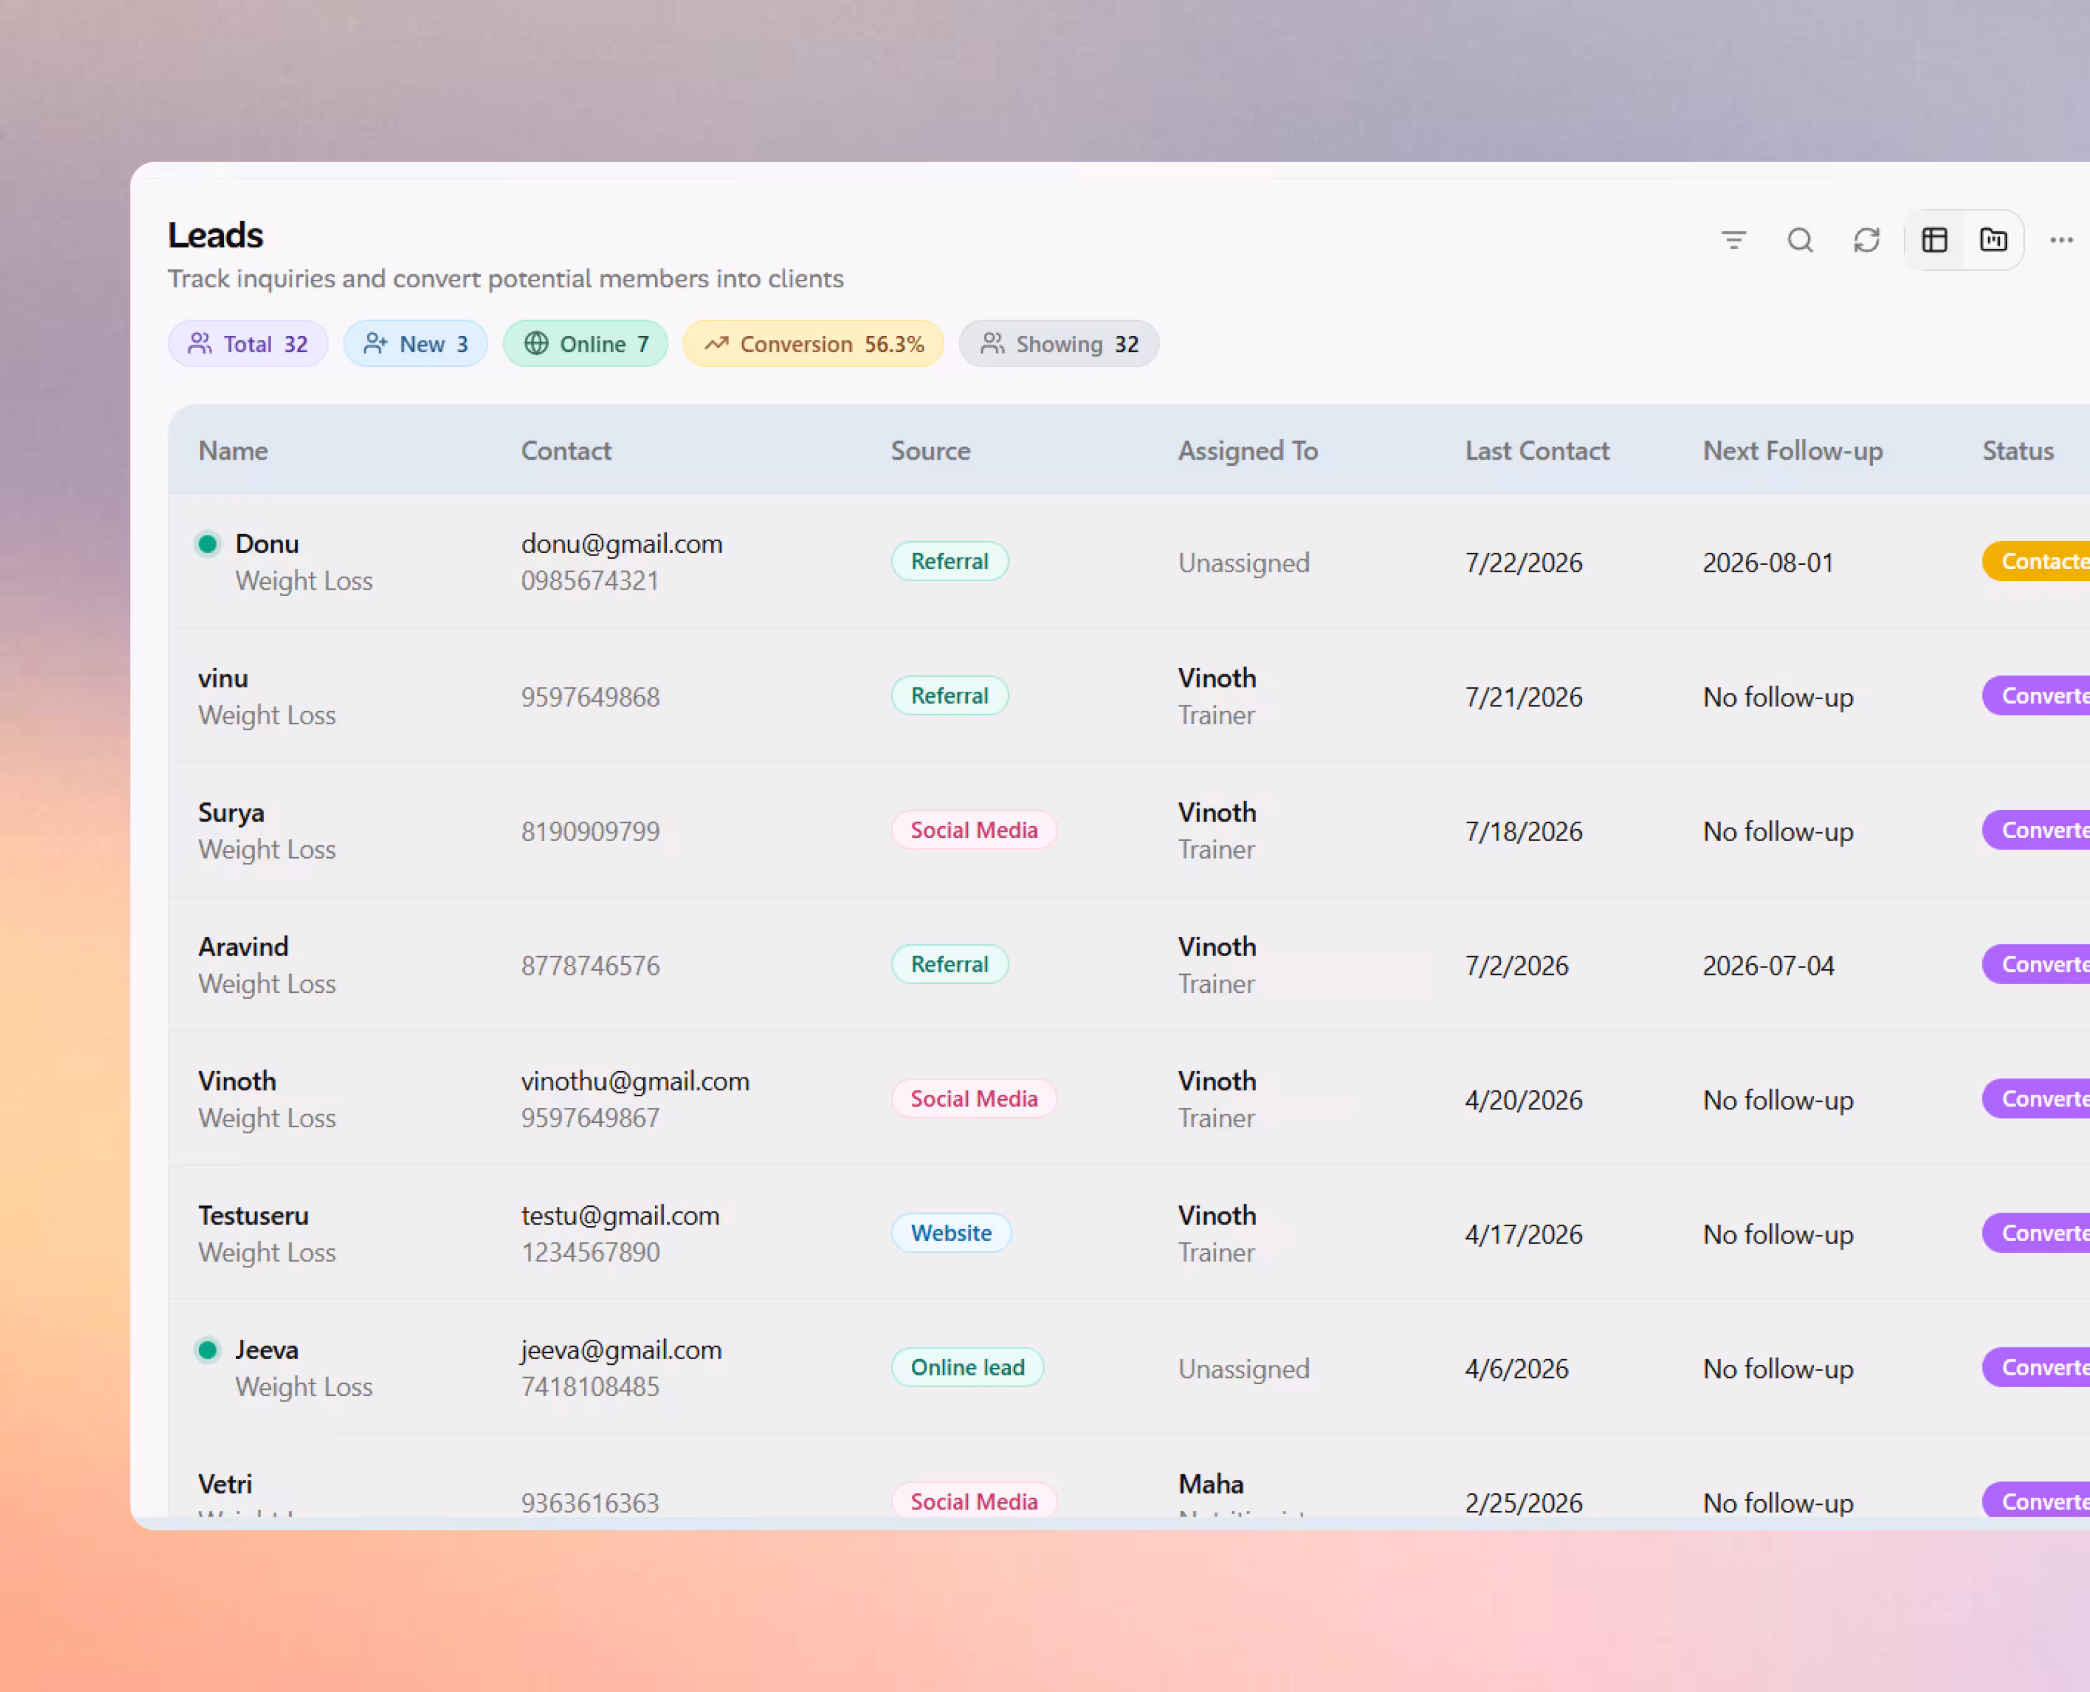The height and width of the screenshot is (1692, 2090).
Task: Click phone number 9597649868
Action: [x=590, y=698]
